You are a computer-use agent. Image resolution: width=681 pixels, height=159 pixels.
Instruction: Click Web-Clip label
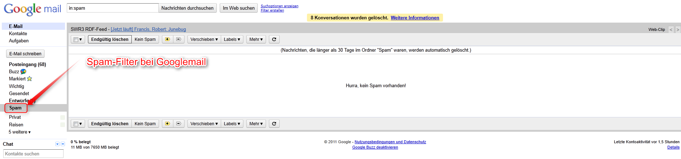(657, 29)
